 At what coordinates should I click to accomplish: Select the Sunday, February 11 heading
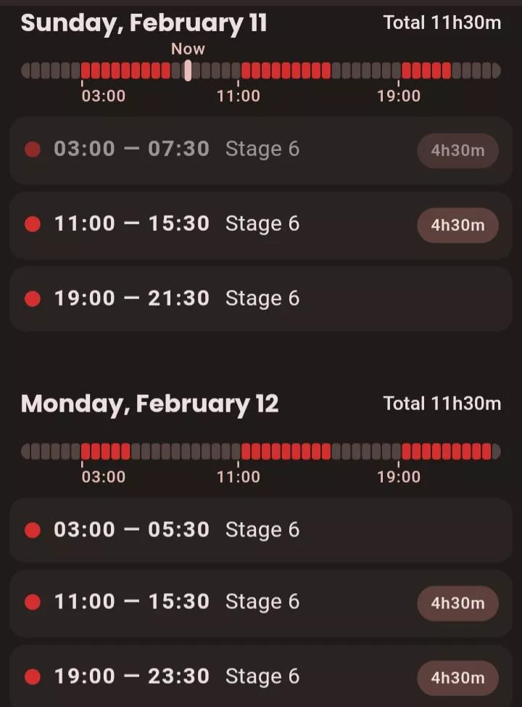tap(144, 23)
